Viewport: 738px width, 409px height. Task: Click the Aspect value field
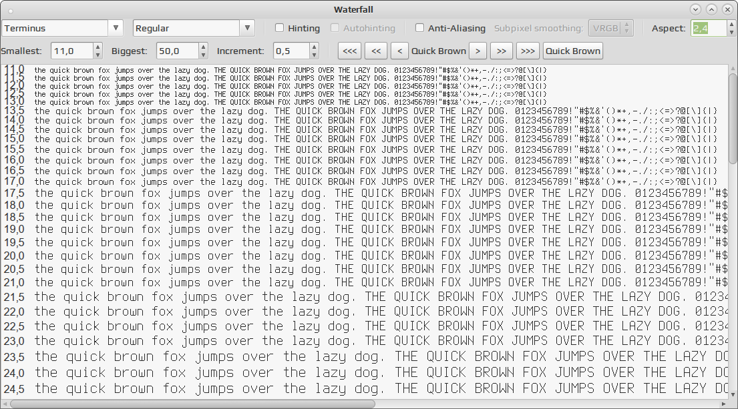pyautogui.click(x=708, y=28)
